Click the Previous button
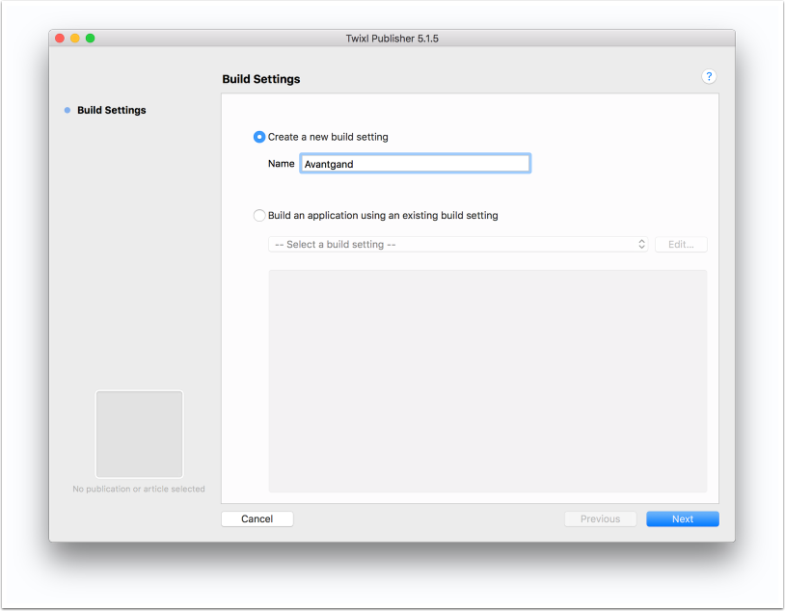 (x=600, y=518)
